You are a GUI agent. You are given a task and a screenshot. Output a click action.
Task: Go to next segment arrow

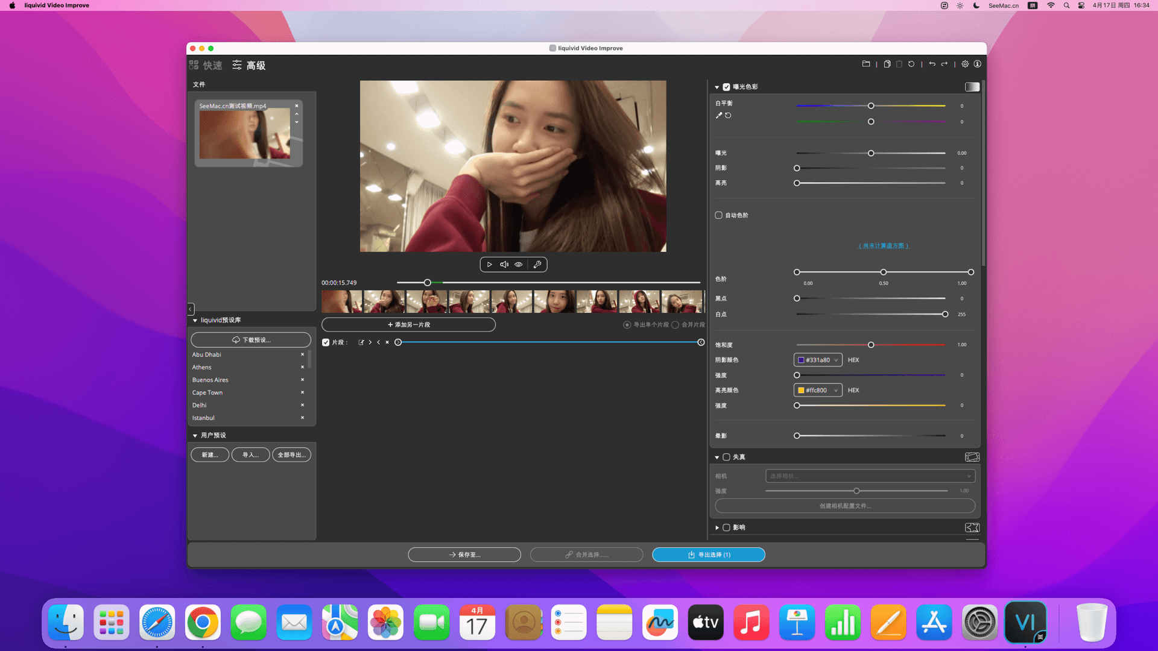(x=370, y=342)
